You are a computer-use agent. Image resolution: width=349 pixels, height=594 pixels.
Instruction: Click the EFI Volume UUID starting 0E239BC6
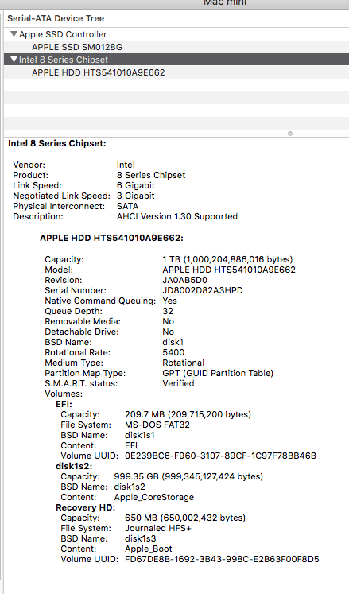pyautogui.click(x=220, y=456)
